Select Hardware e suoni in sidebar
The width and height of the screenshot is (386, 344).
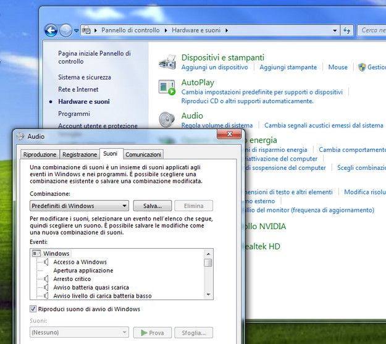[x=84, y=102]
